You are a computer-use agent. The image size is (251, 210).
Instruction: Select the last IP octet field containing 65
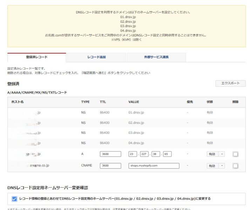[167, 154]
